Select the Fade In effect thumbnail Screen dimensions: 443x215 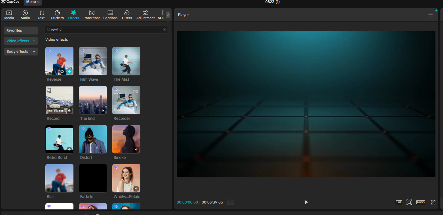[x=93, y=178]
